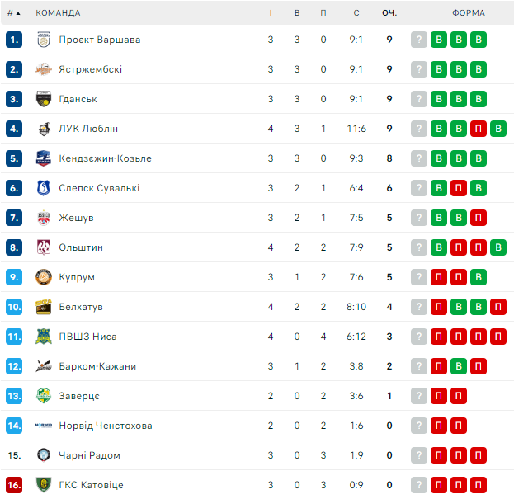514x499 pixels.
Task: Open the Норвід Ченстохова team link
Action: pyautogui.click(x=106, y=426)
